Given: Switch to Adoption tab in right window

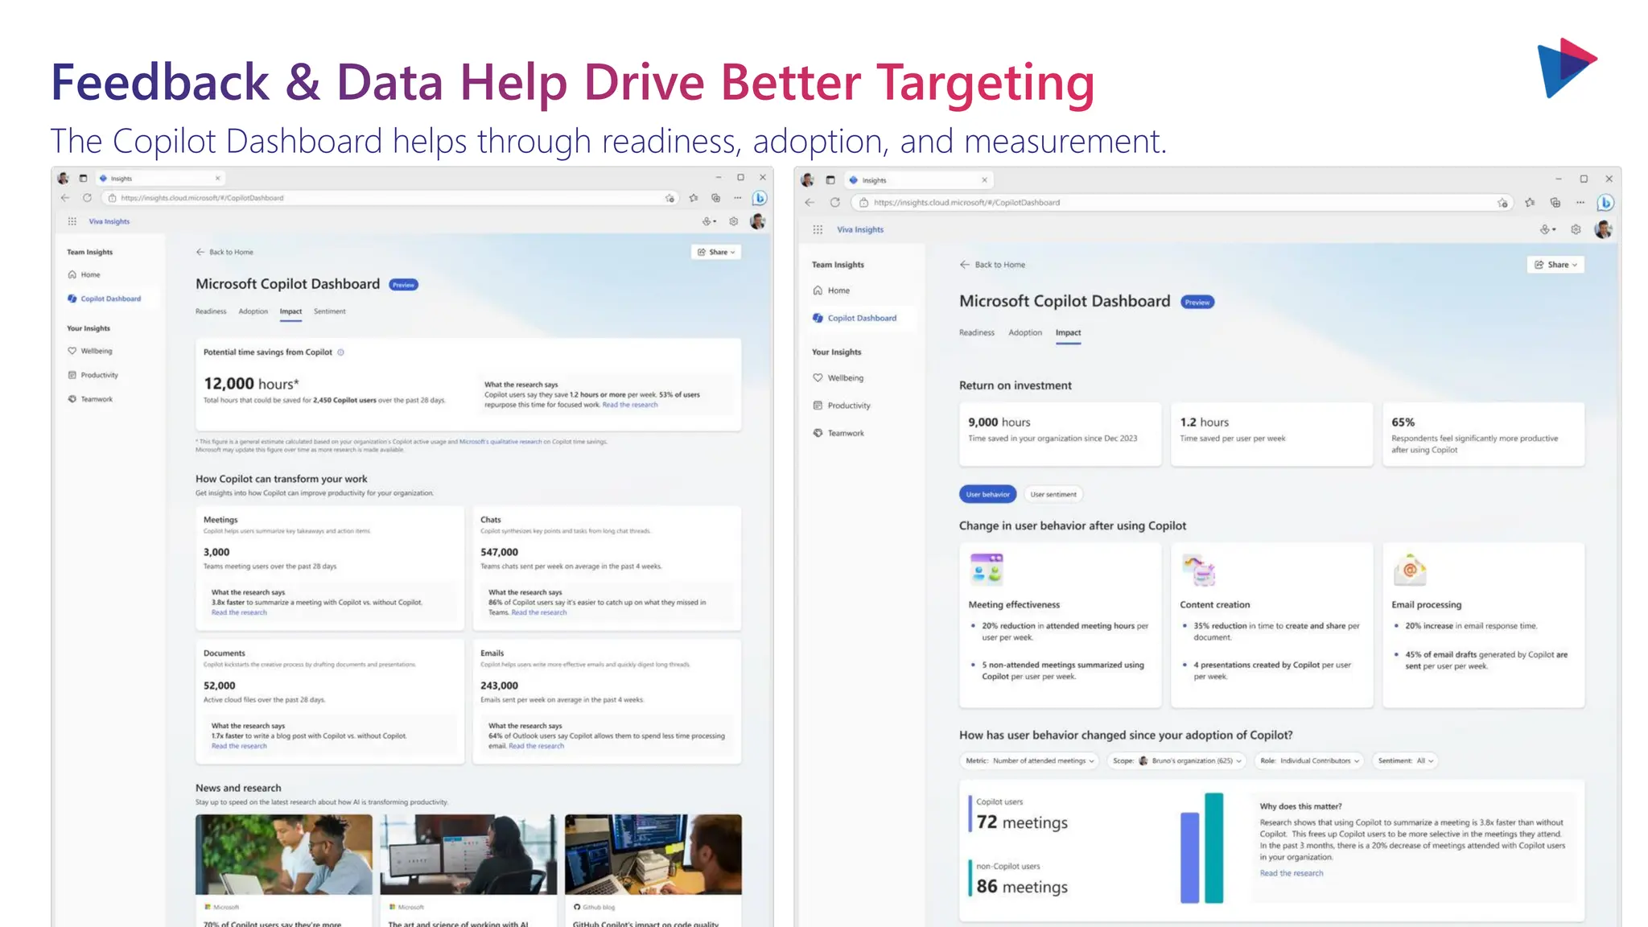Looking at the screenshot, I should (1024, 332).
